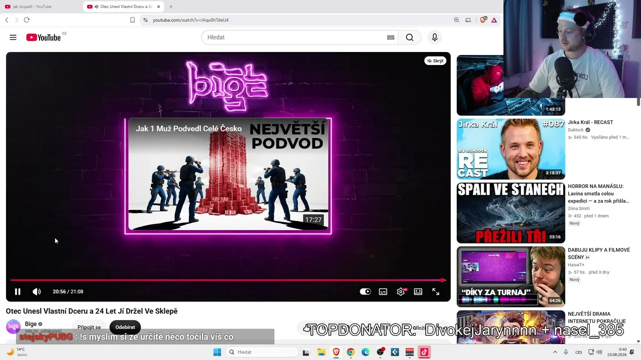Image resolution: width=641 pixels, height=360 pixels.
Task: Toggle the autoplay switch in player
Action: 366,291
